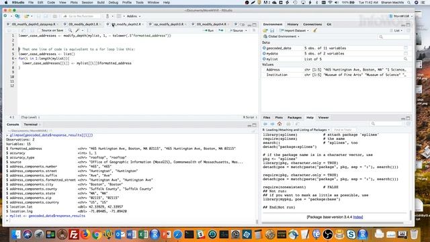Open Excel from the dock
The height and width of the screenshot is (242, 430).
click(143, 235)
